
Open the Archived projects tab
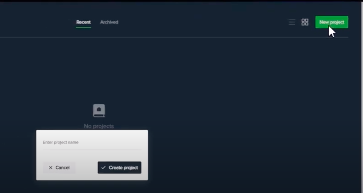tap(109, 22)
